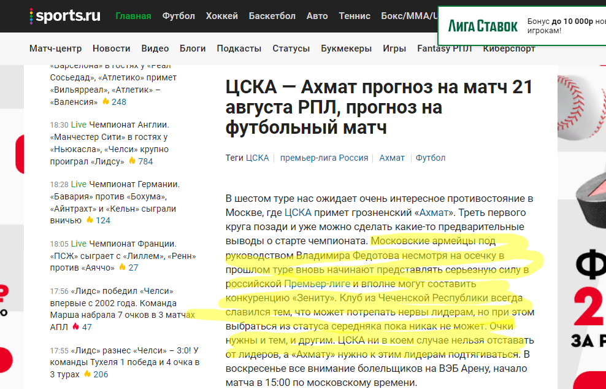Click the sports.ru logo
The width and height of the screenshot is (606, 389).
[x=65, y=16]
